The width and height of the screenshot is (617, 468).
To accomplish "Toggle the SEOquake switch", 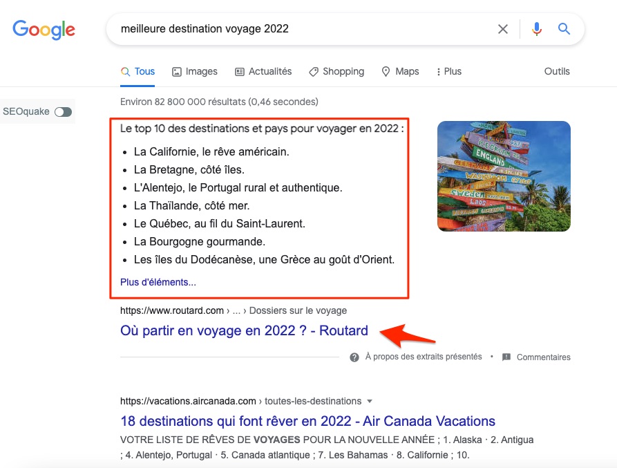I will pos(63,112).
